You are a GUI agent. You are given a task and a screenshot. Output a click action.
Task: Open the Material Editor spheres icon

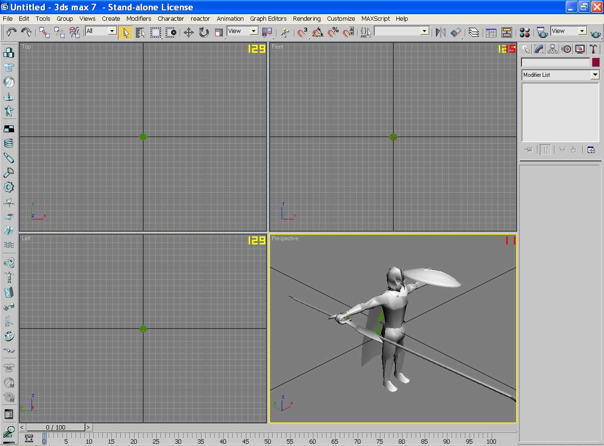coord(525,32)
